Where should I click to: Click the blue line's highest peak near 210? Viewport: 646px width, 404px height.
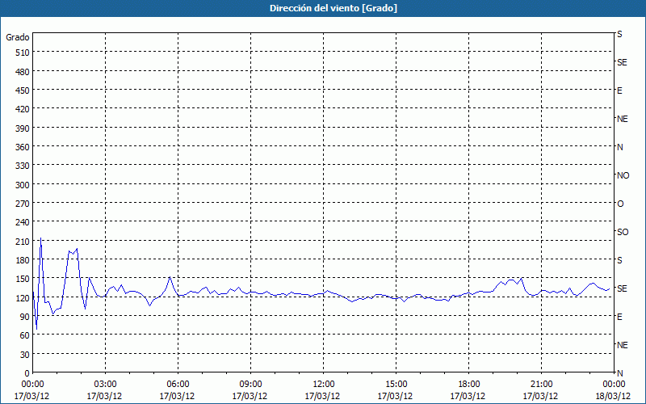pyautogui.click(x=40, y=238)
